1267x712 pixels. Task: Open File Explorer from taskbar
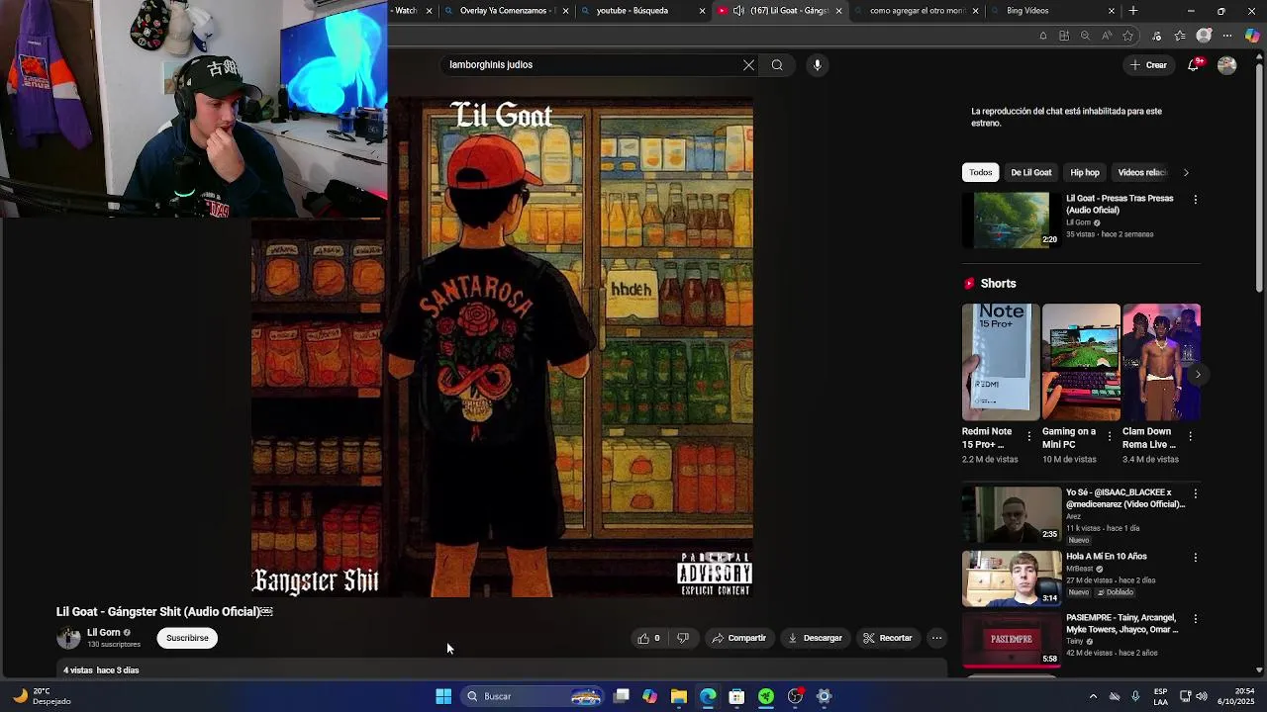point(679,696)
